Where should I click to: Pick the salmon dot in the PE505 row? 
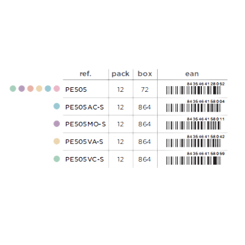[x=31, y=89]
